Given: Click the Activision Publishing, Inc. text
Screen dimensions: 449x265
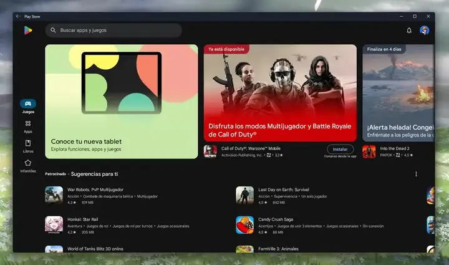Looking at the screenshot, I should click(242, 155).
